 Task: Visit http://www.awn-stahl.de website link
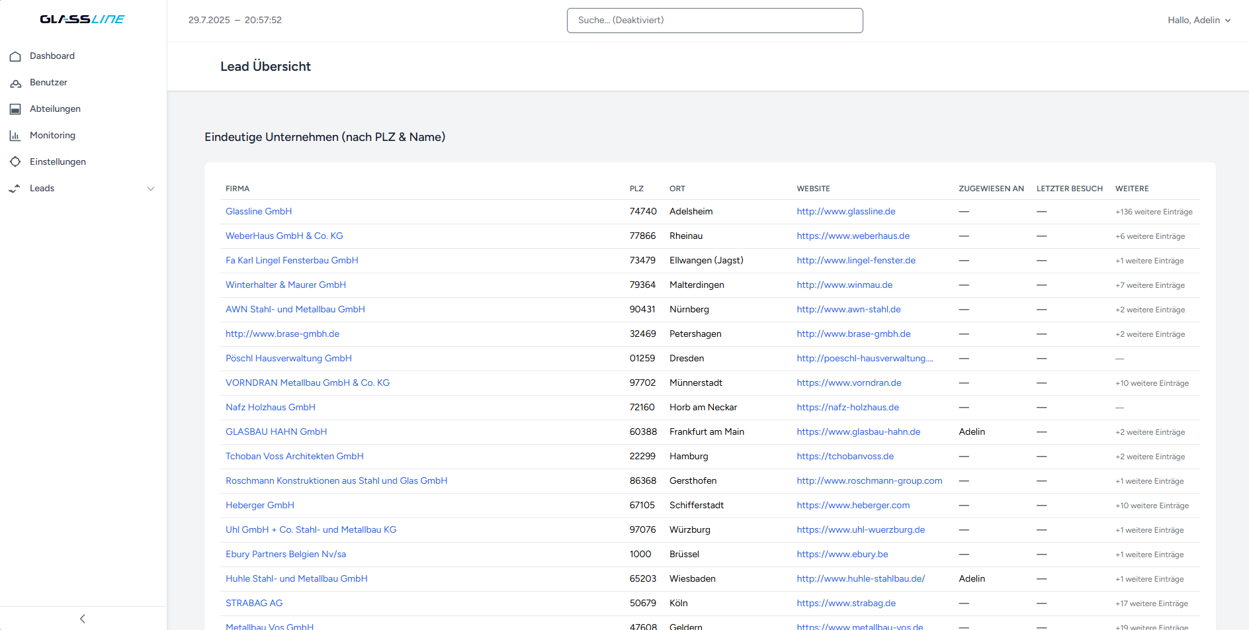pos(849,310)
